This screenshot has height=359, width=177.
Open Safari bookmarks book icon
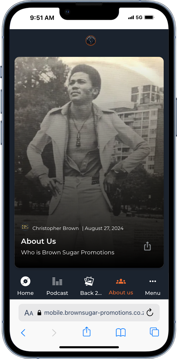(x=121, y=333)
